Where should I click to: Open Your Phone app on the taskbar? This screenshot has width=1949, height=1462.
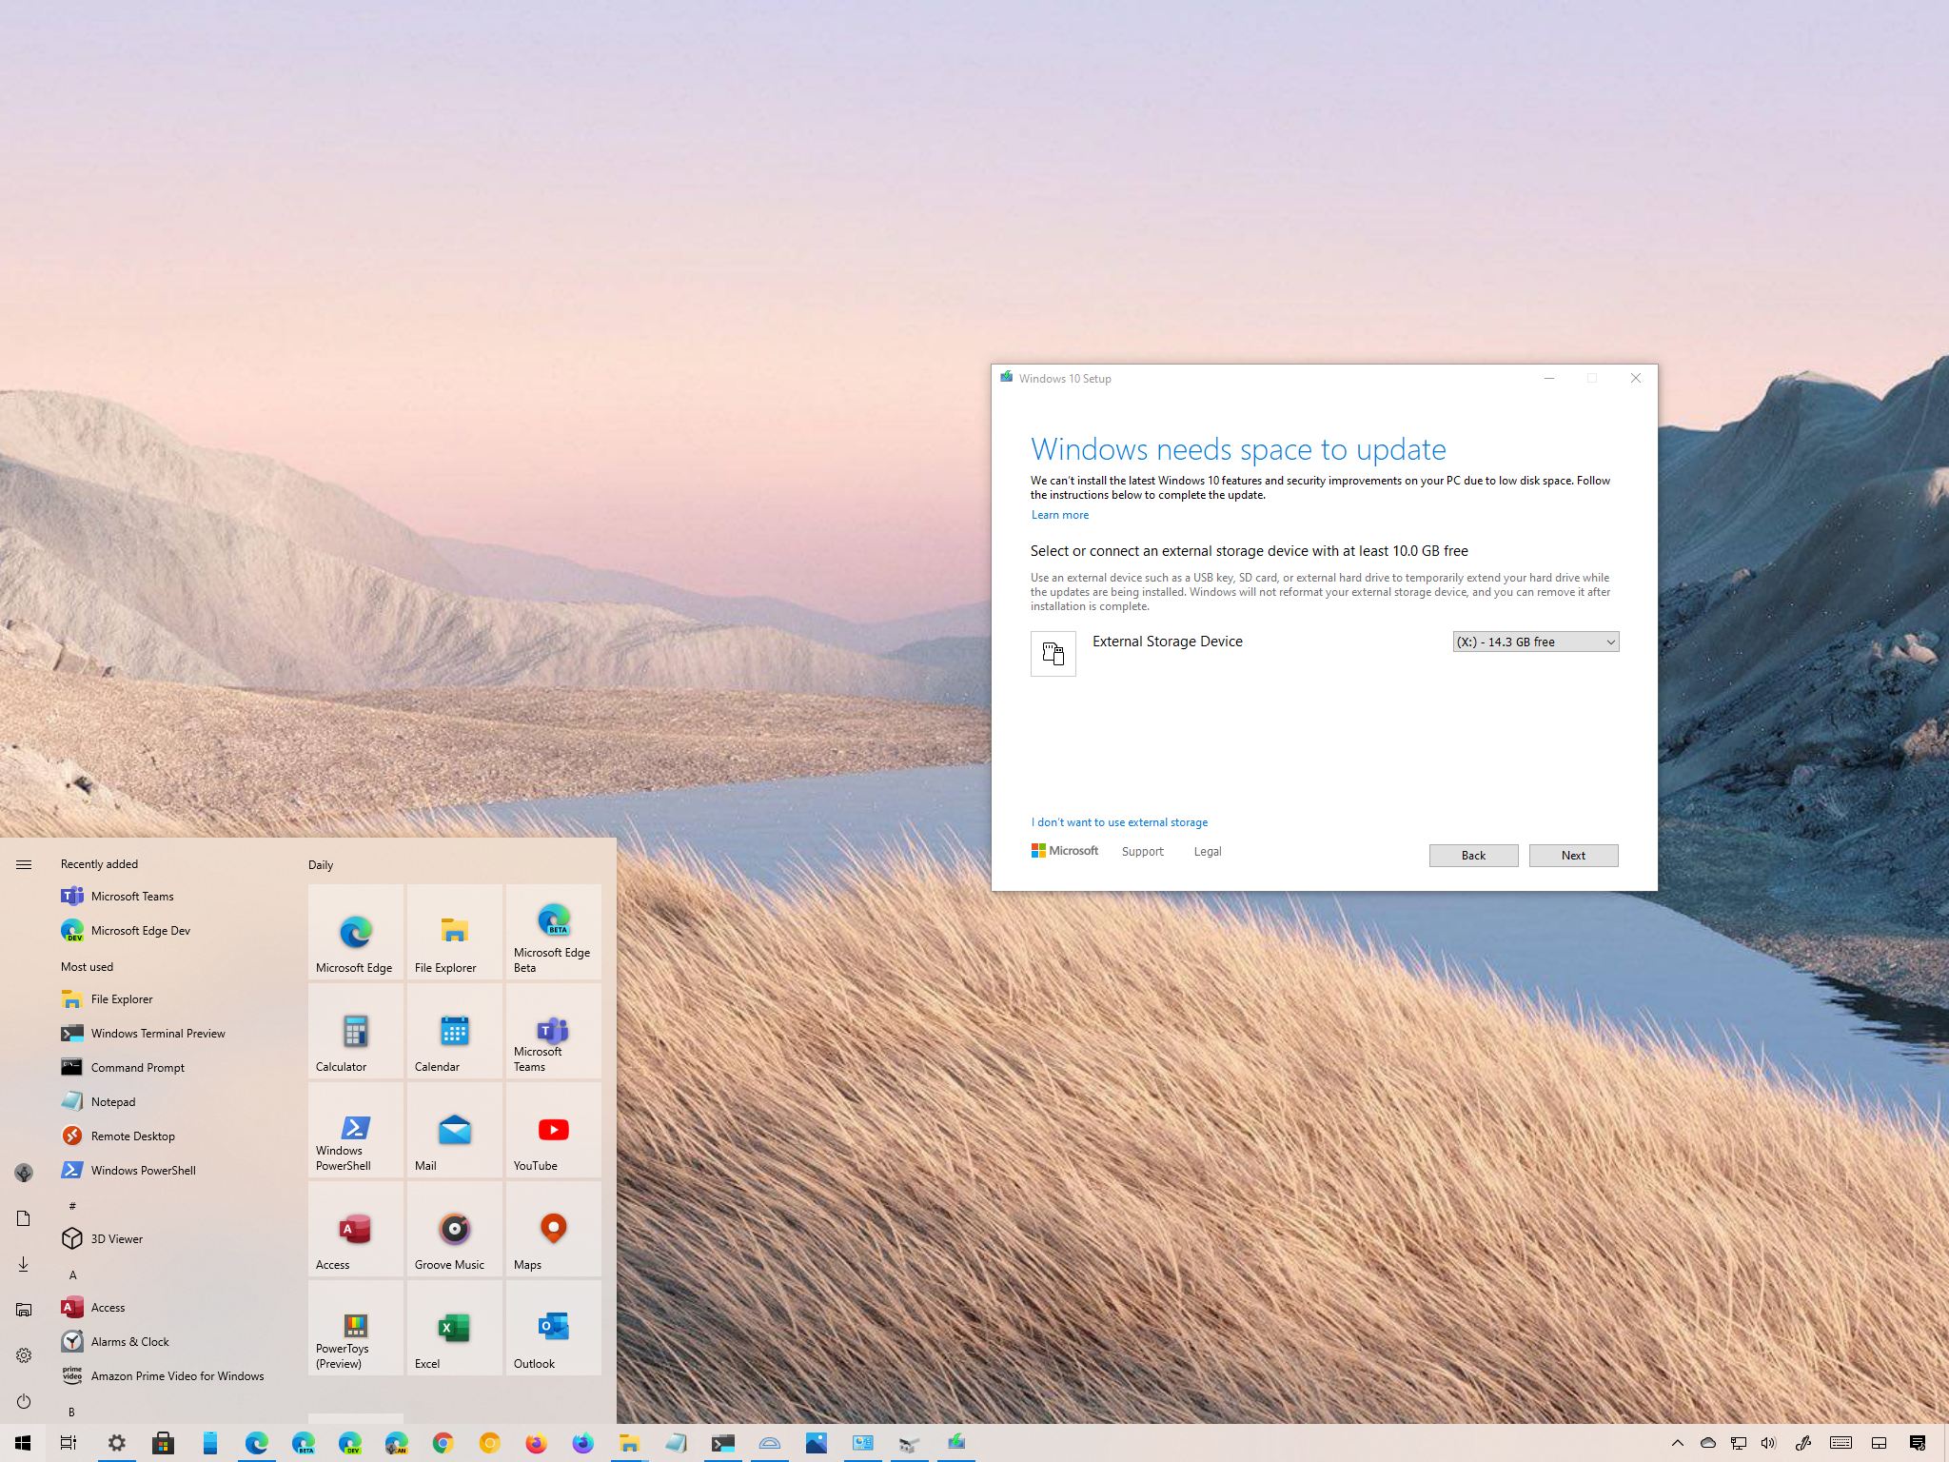pyautogui.click(x=209, y=1443)
